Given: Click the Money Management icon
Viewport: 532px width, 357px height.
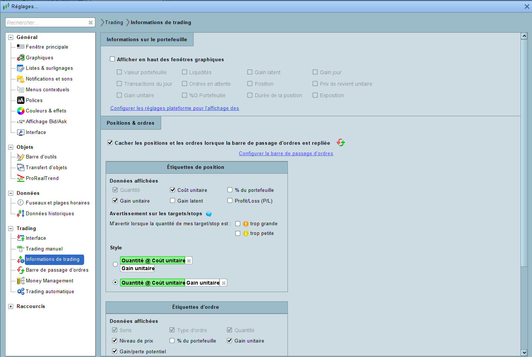Looking at the screenshot, I should 21,281.
